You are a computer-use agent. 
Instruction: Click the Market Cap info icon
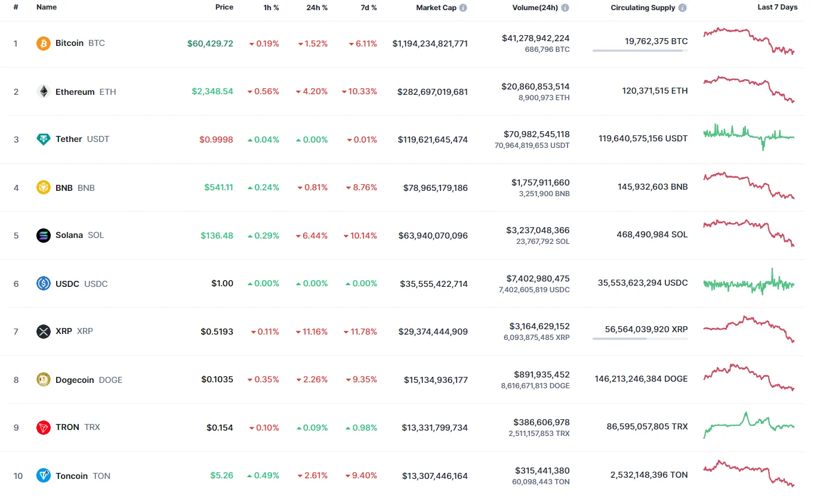coord(463,8)
